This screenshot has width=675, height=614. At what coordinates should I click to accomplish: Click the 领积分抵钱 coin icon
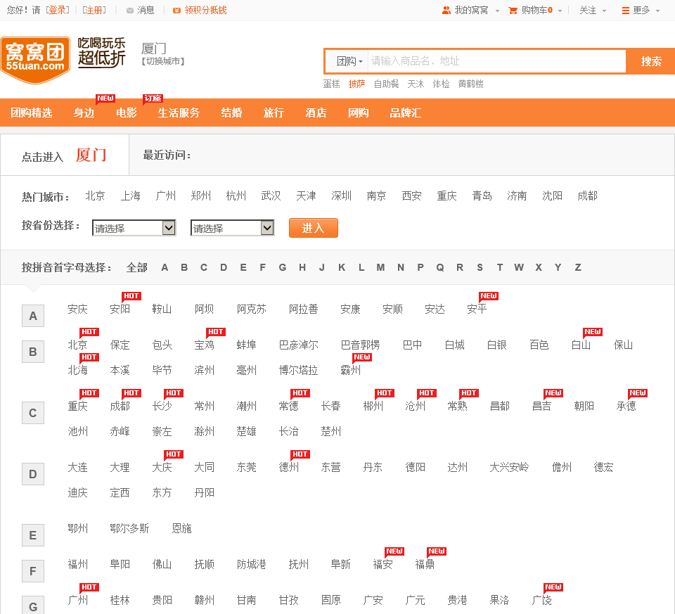point(176,11)
